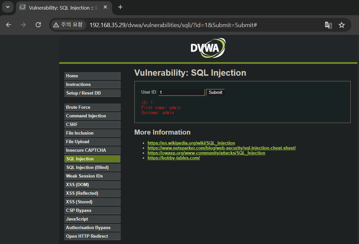Screen dimensions: 359x244
Task: Click the 'More Information' heading
Action: click(162, 132)
